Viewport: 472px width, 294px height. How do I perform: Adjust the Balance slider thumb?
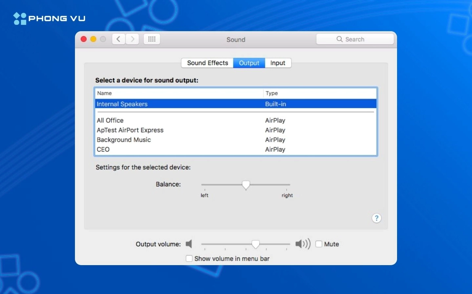pos(246,185)
